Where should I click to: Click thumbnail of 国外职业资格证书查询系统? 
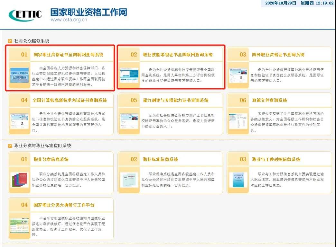pyautogui.click(x=238, y=75)
